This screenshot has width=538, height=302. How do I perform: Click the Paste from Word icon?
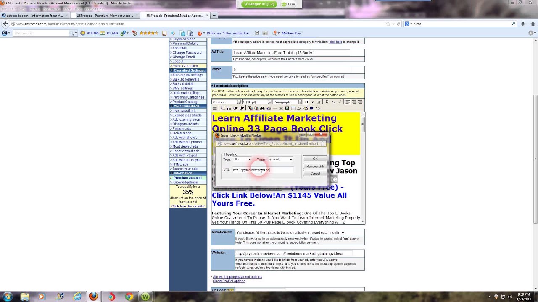[311, 109]
